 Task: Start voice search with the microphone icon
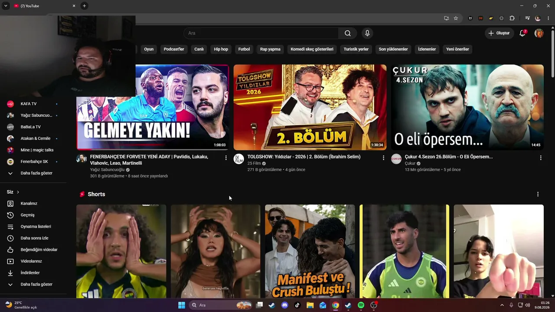click(x=367, y=33)
